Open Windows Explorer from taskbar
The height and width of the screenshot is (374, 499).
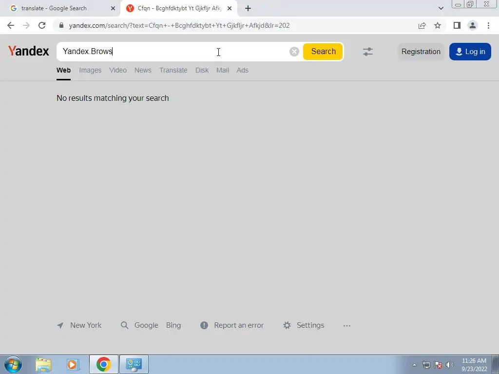point(43,364)
